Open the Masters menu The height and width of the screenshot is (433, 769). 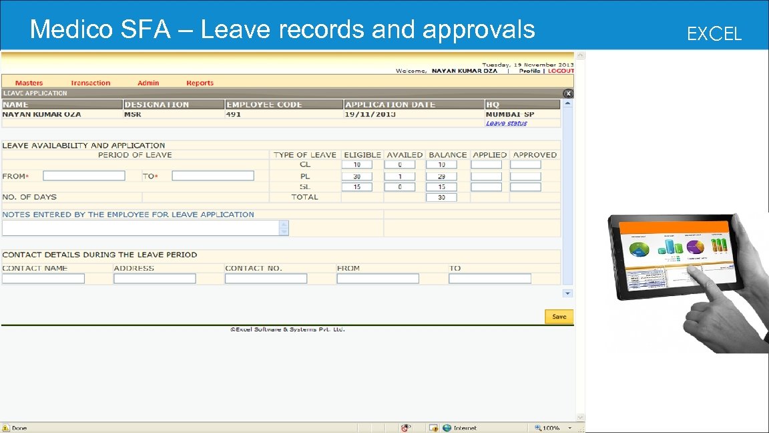29,82
